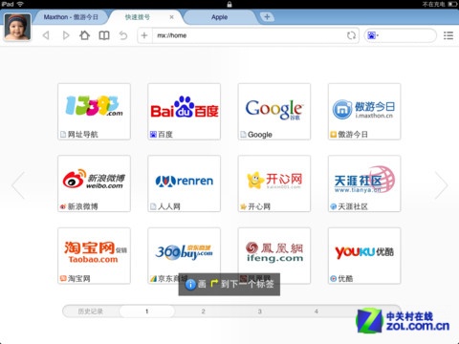This screenshot has width=459, height=344.
Task: Open the renren 人人网 tile
Action: [x=184, y=183]
